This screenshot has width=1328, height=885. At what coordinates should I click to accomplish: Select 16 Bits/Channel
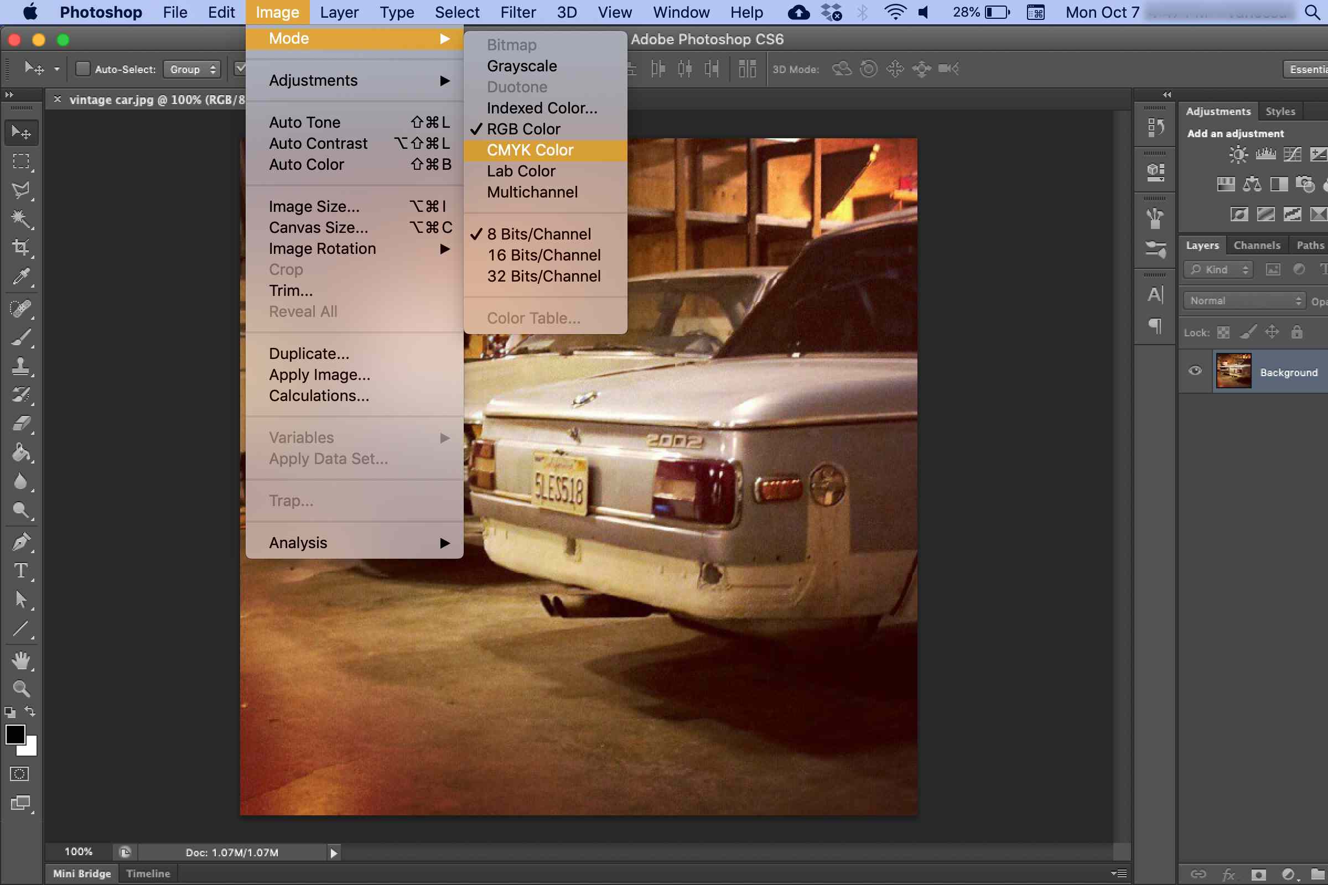[x=545, y=255]
